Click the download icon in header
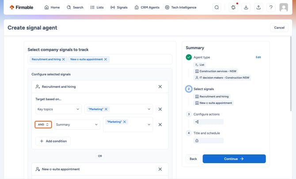 (246, 7)
